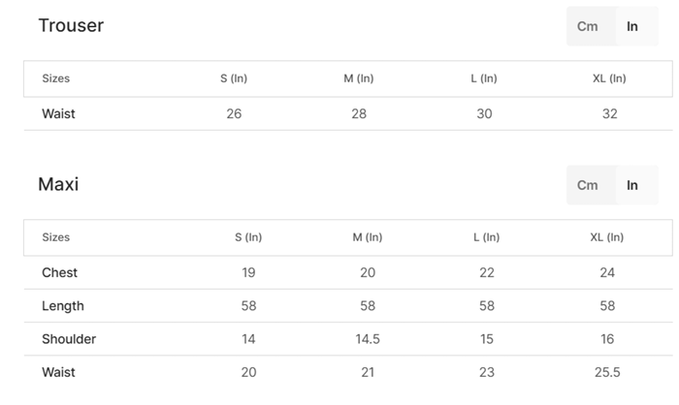Select the Waist row label in the Trouser table
Image resolution: width=679 pixels, height=405 pixels.
click(x=58, y=113)
